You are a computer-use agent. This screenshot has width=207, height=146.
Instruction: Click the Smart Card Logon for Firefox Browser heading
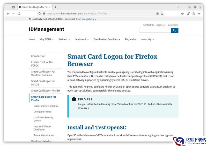112,60
